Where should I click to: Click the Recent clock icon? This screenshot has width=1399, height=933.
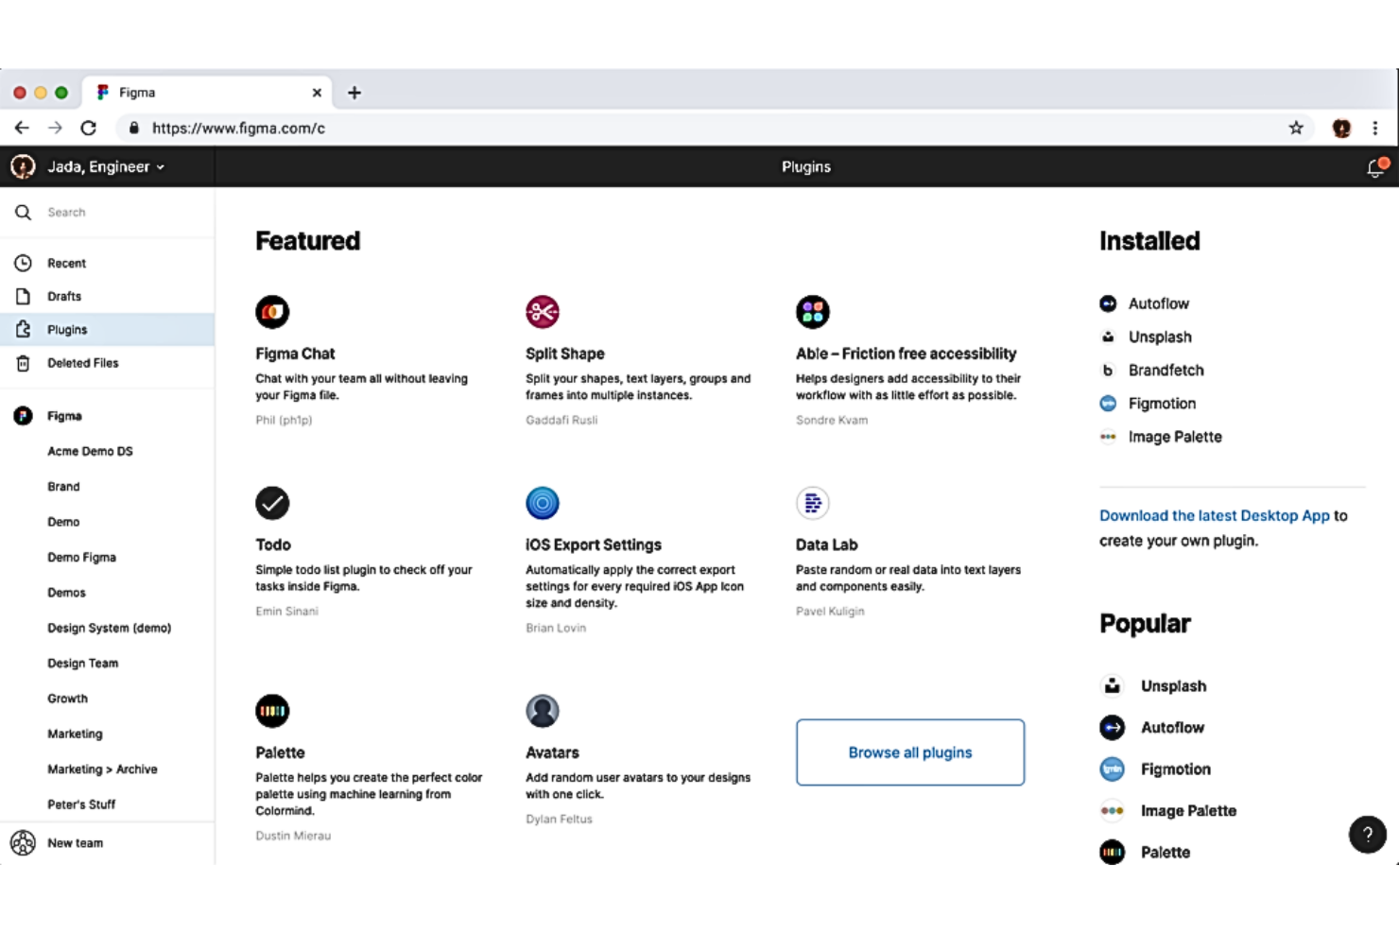coord(24,263)
